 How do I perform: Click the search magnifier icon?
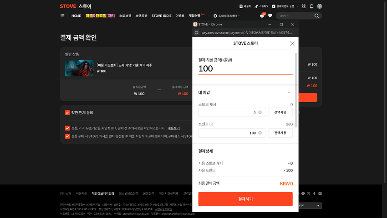317,16
